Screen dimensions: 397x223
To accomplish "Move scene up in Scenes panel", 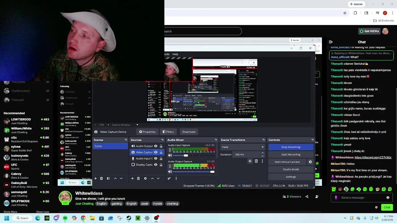I will coord(115,178).
